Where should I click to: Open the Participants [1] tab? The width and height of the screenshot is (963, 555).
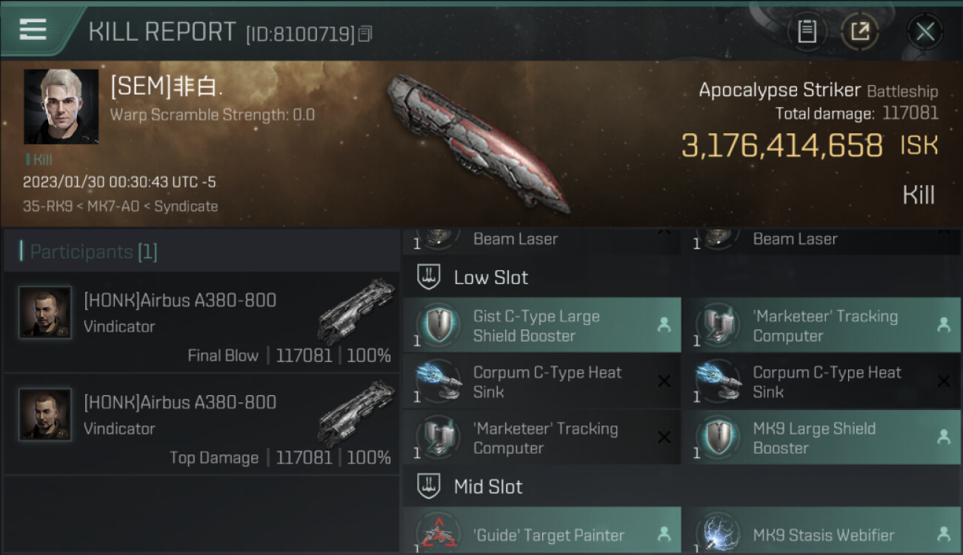(93, 252)
